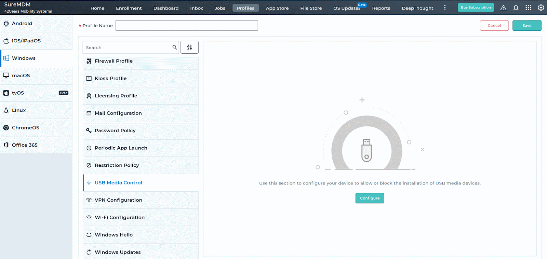Screen dimensions: 547x259
Task: Open the Firewall Profile icon
Action: click(x=89, y=61)
